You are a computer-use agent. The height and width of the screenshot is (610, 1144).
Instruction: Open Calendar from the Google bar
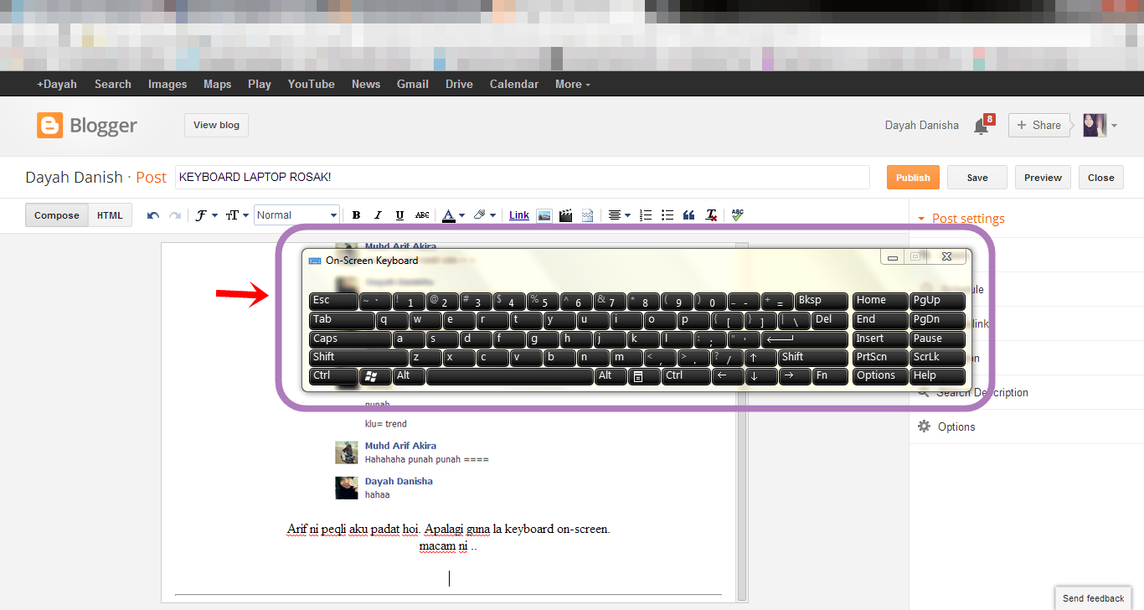514,84
